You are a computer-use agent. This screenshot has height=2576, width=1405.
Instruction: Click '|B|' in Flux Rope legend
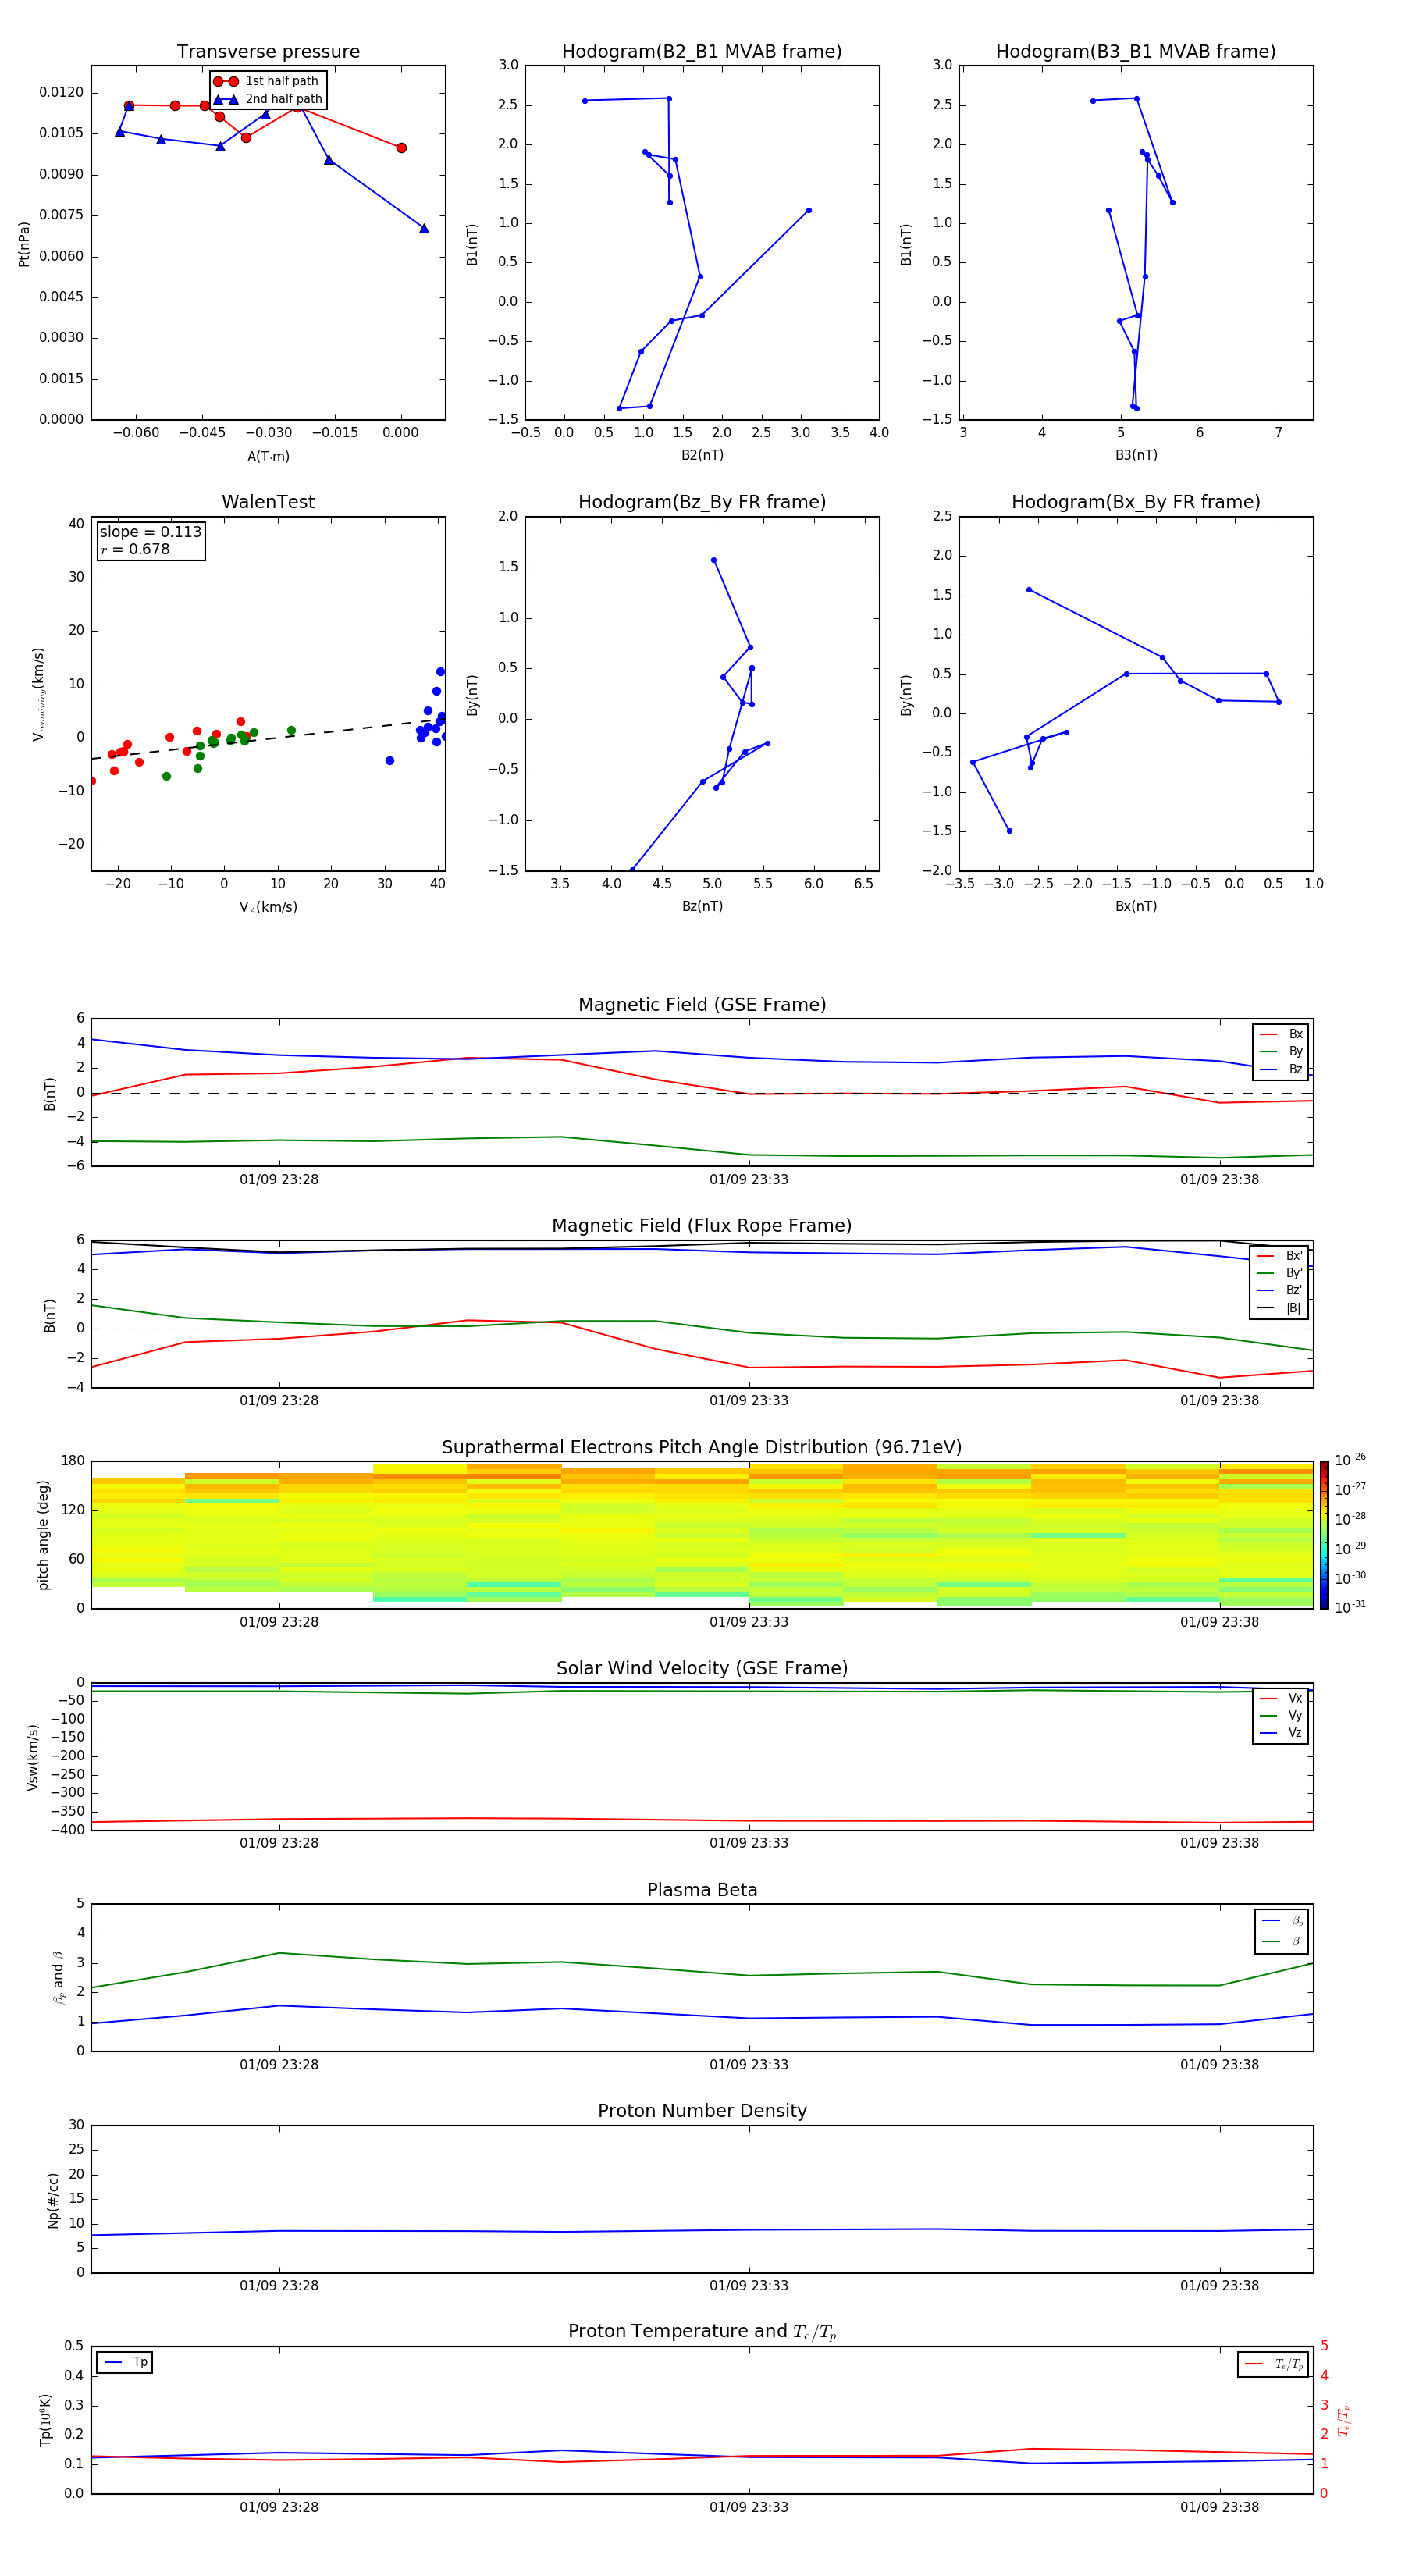tap(1280, 1309)
